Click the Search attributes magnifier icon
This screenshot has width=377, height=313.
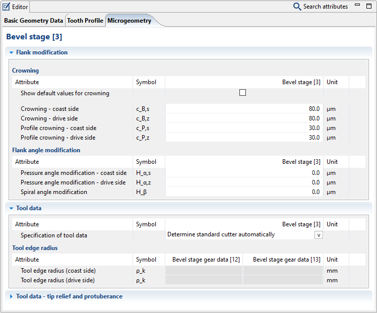point(297,7)
